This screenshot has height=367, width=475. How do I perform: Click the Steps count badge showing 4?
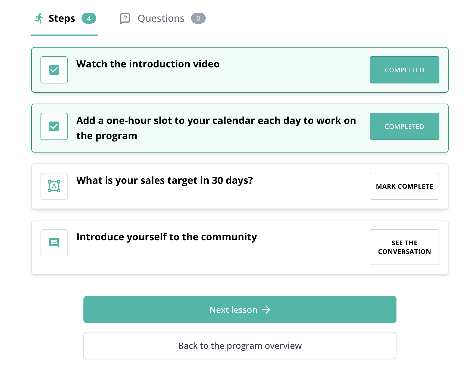pos(89,18)
